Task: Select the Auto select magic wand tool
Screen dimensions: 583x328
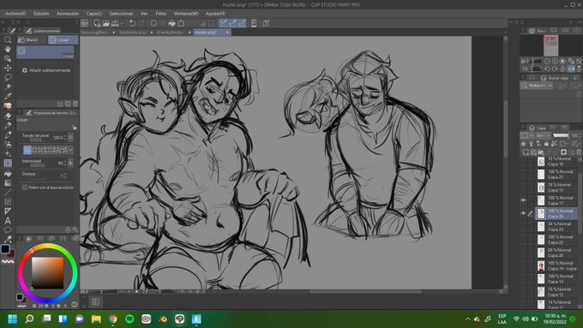Action: [8, 86]
